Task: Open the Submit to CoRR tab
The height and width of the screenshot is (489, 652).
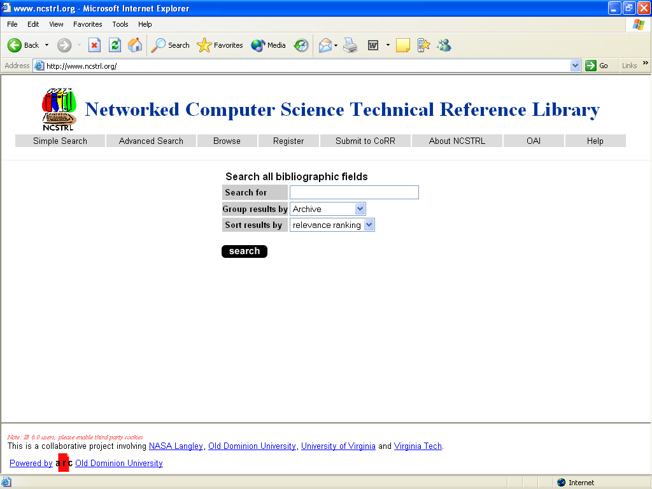Action: pos(365,141)
